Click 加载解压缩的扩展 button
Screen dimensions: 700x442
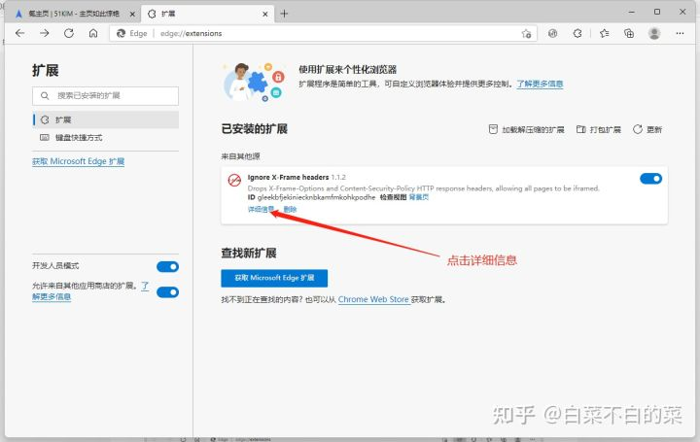pyautogui.click(x=526, y=129)
